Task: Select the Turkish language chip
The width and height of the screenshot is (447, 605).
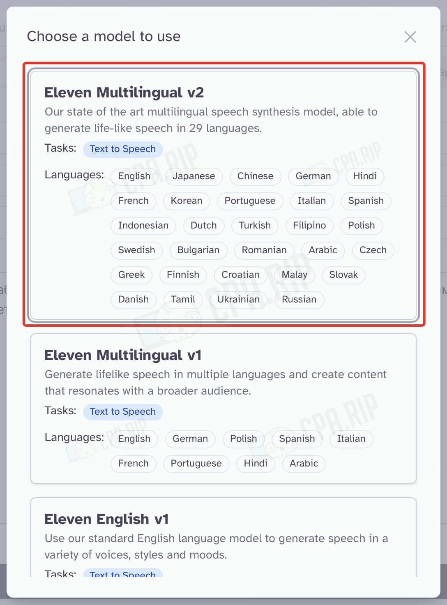Action: tap(255, 226)
